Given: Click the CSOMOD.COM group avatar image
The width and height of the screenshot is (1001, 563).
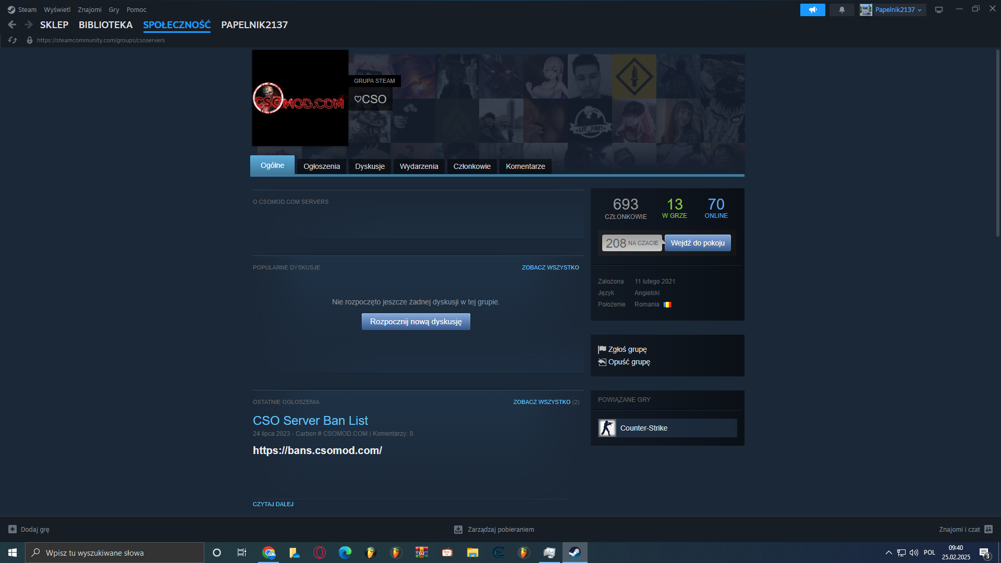Looking at the screenshot, I should 300,98.
